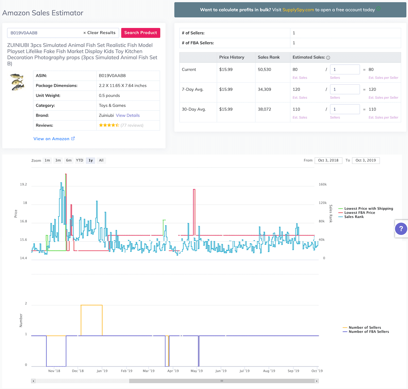The height and width of the screenshot is (389, 408).
Task: Click the 0.5 pounds unit weight value
Action: tap(109, 96)
